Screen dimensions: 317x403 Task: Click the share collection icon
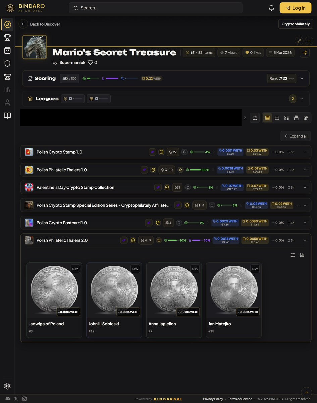point(305,53)
